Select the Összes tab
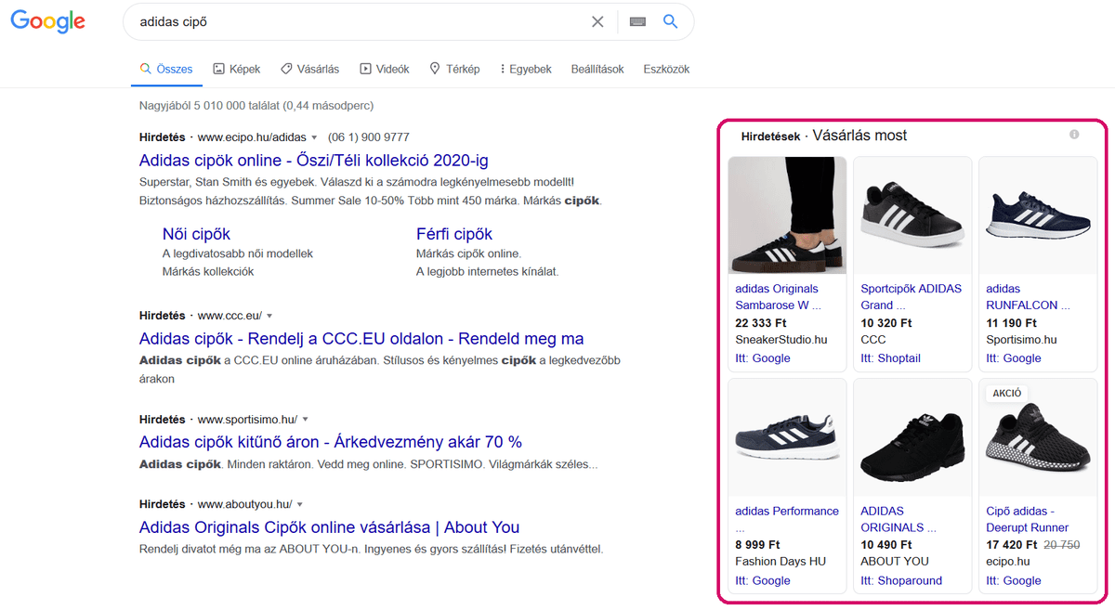 [165, 70]
